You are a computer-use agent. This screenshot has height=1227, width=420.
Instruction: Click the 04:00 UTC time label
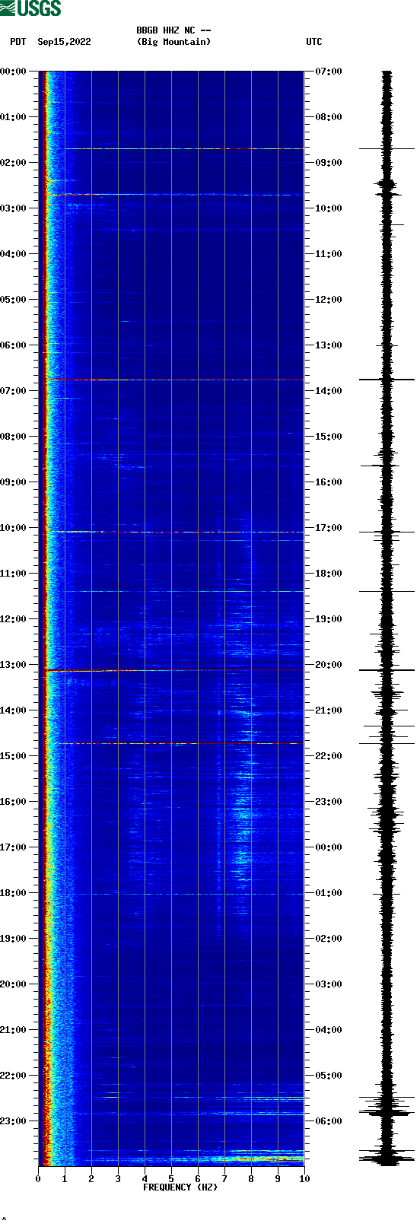(x=329, y=1030)
